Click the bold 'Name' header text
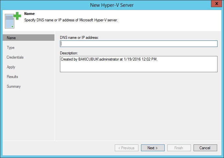 tap(29, 14)
